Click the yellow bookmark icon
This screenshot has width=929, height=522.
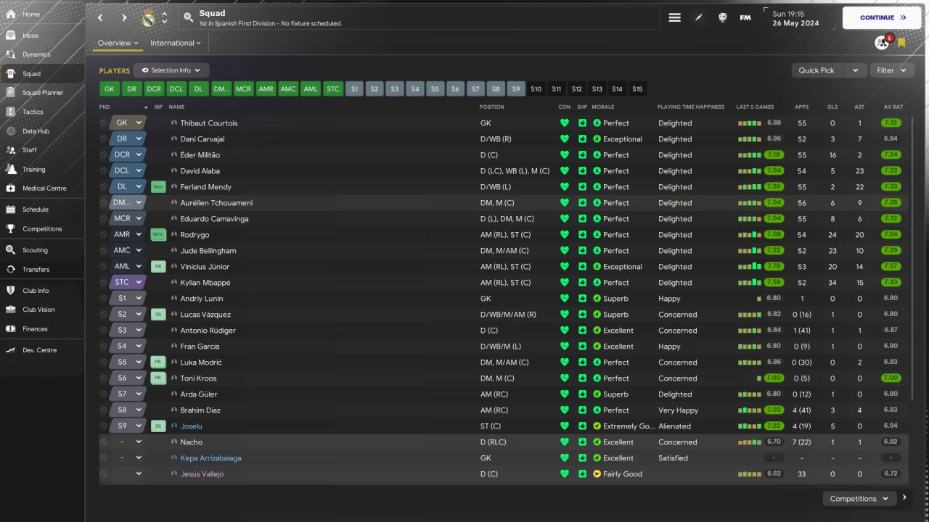point(901,43)
